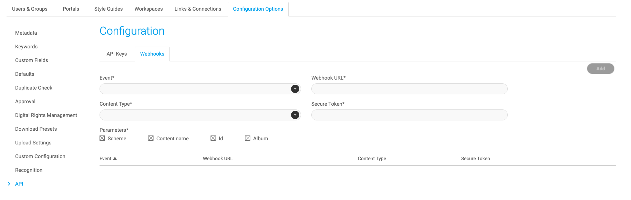The width and height of the screenshot is (631, 200).
Task: Tick the Content name checkbox
Action: coord(151,138)
